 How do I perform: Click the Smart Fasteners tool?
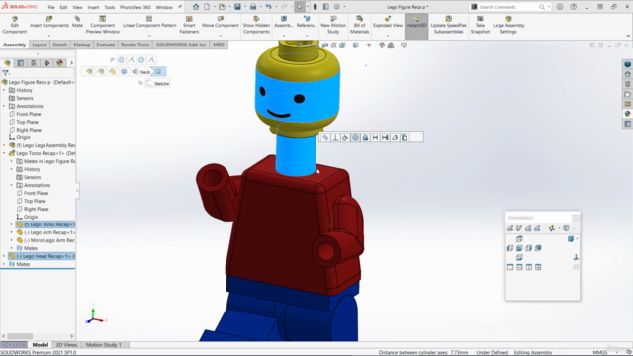click(x=189, y=25)
